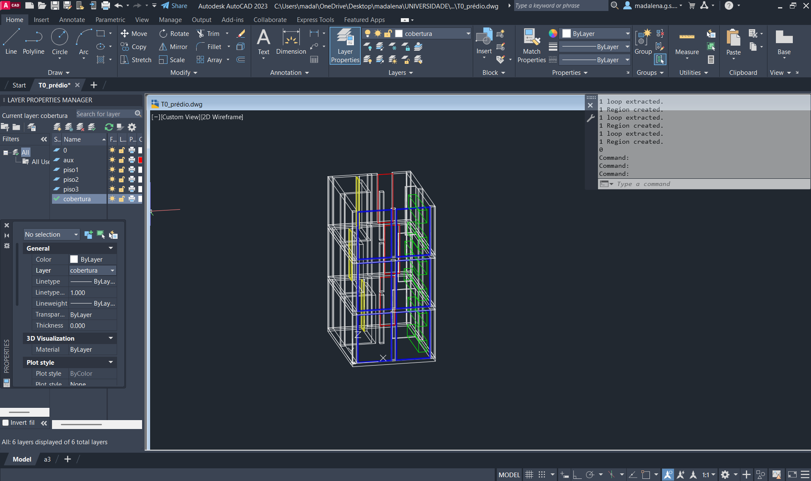Open the cobertura layer dropdown in ribbon
Viewport: 811px width, 481px height.
click(468, 34)
